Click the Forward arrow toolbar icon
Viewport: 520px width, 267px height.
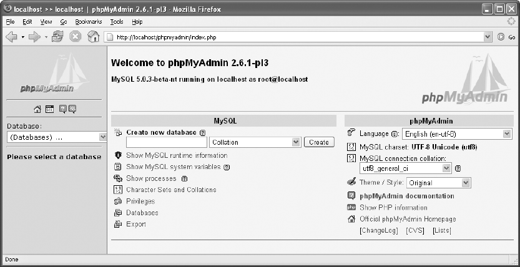(34, 37)
